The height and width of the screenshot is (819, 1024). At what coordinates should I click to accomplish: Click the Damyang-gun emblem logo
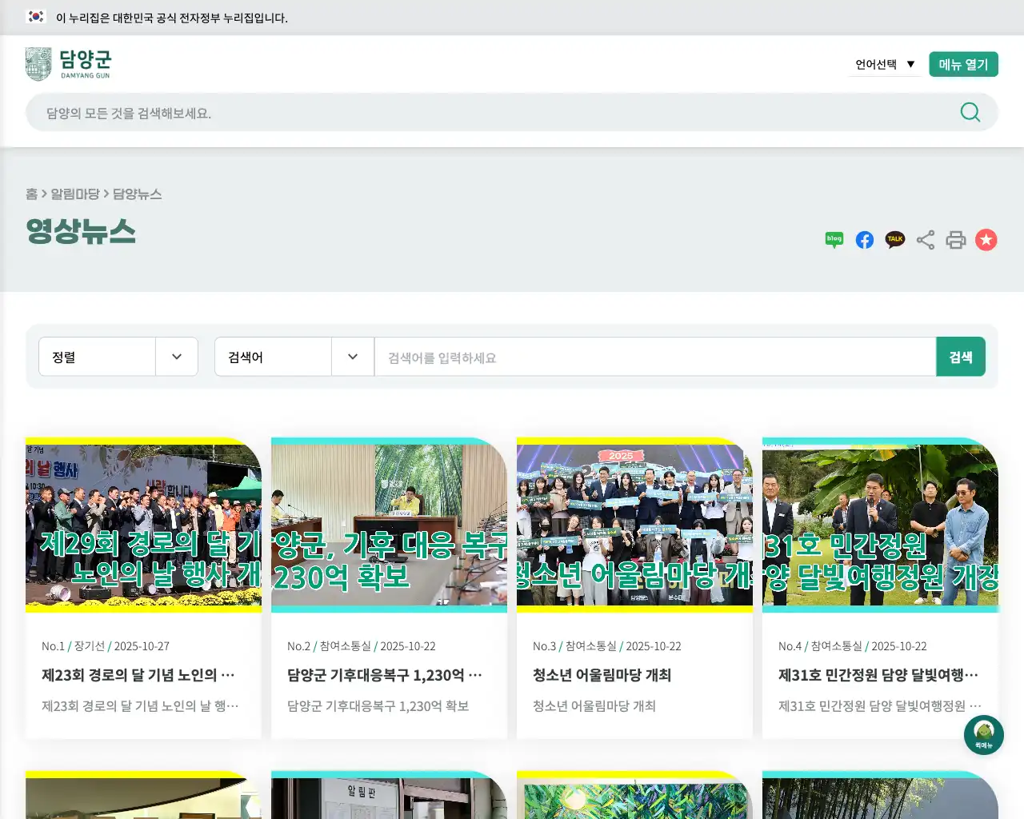[x=38, y=63]
